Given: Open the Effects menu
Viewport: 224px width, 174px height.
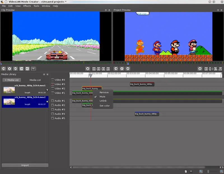Looking at the screenshot, I should pos(27,6).
